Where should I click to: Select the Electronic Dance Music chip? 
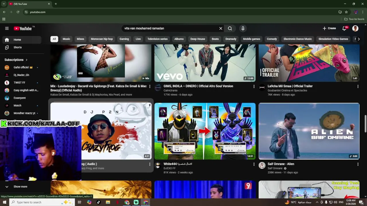(298, 39)
